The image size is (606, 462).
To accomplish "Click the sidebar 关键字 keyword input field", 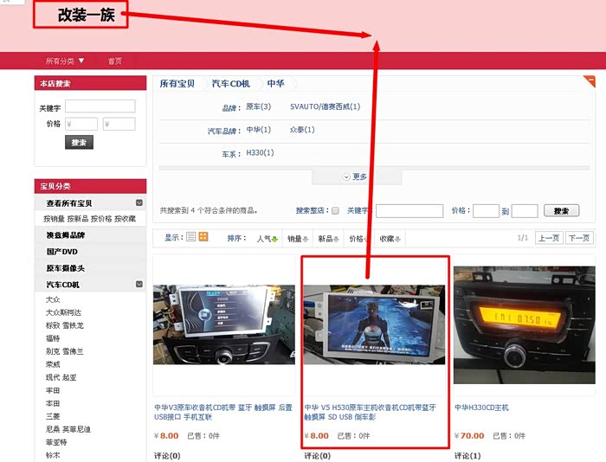I will tap(100, 106).
